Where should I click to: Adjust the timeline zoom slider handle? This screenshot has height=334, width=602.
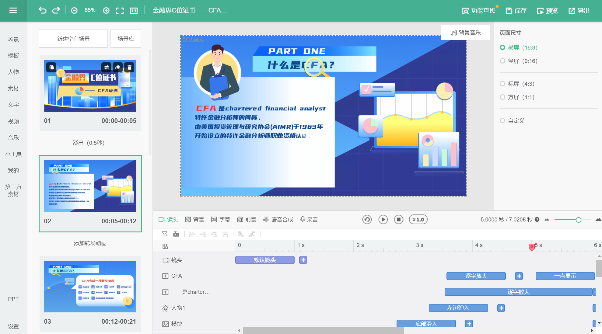point(579,220)
